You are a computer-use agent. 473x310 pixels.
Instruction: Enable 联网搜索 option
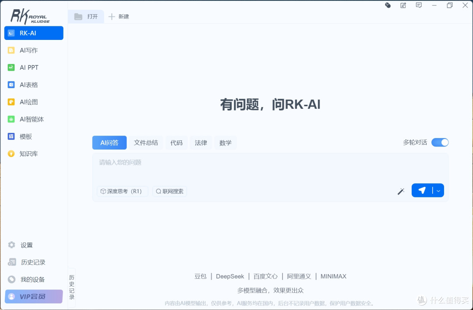[170, 191]
